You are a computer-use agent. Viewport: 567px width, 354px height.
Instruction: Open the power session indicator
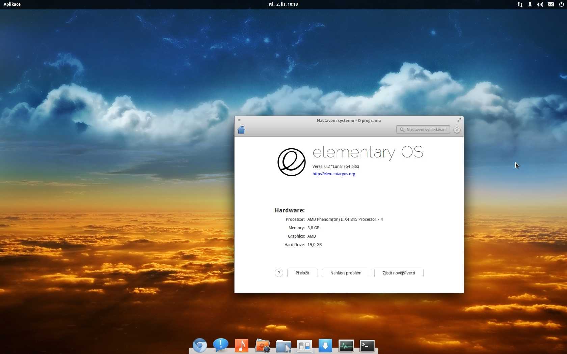coord(561,4)
